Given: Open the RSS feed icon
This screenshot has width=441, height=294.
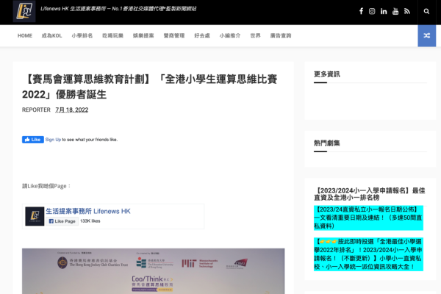Looking at the screenshot, I should click(x=406, y=12).
